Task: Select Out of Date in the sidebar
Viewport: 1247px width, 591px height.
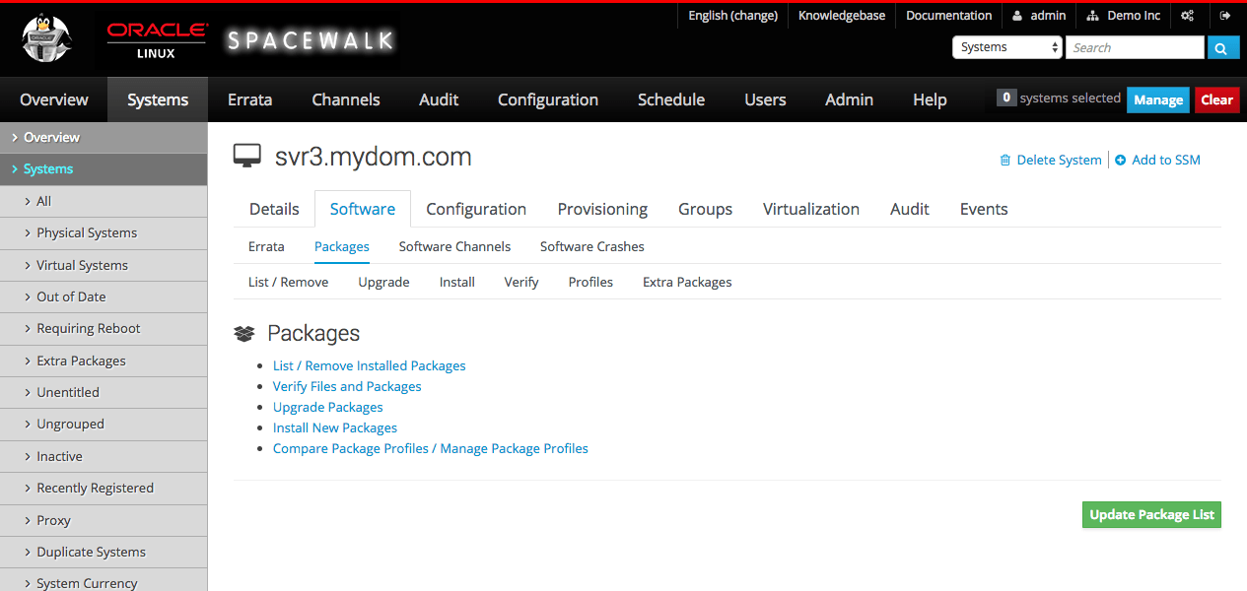Action: point(104,296)
